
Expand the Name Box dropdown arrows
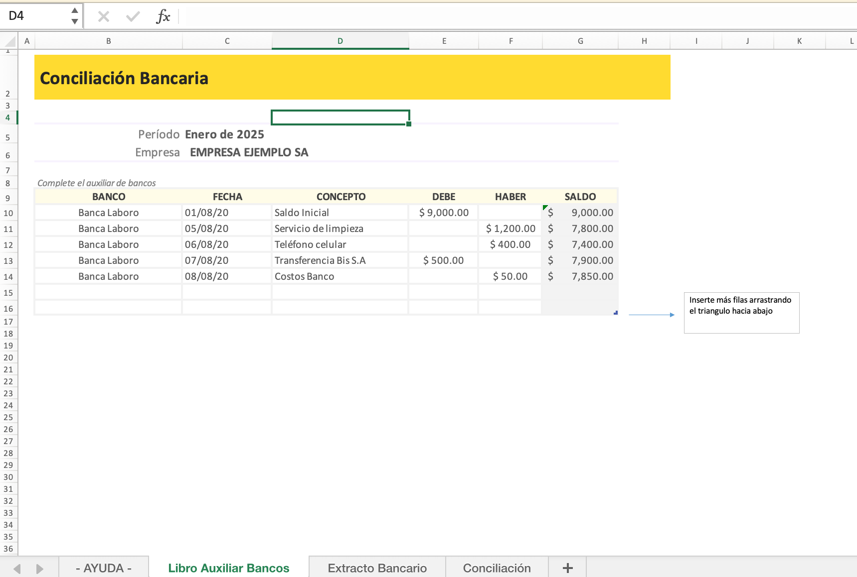click(x=75, y=16)
